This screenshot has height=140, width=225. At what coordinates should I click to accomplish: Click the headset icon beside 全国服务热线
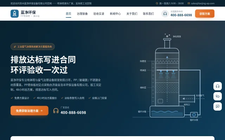tap(165, 14)
